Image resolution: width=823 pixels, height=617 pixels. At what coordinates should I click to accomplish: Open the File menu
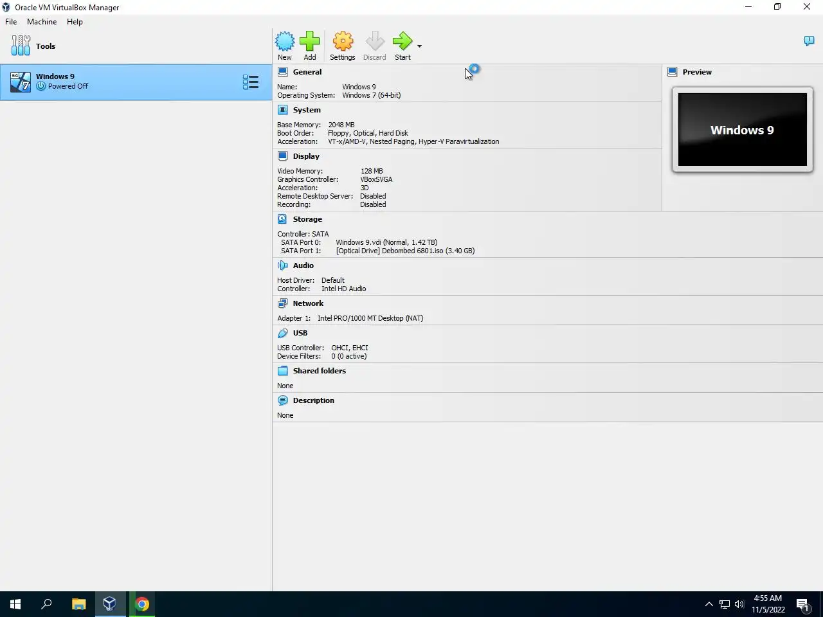pos(11,22)
